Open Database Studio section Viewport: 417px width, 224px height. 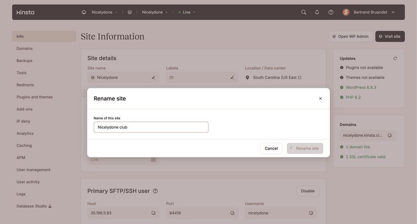[x=34, y=206]
